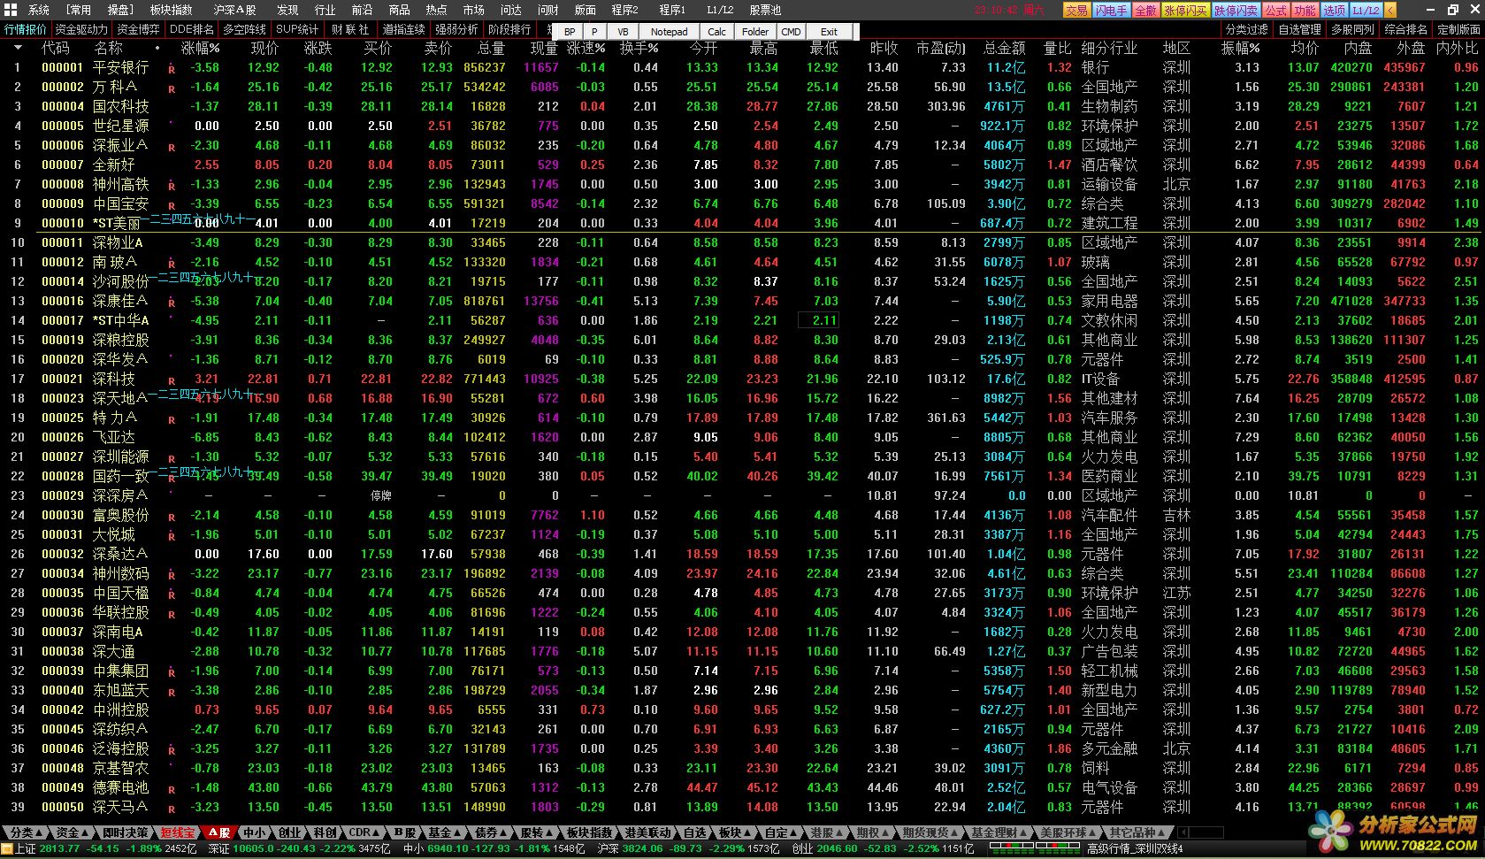Select stock code 000050 深天马A
Screen dimensions: 1485x859
point(63,807)
